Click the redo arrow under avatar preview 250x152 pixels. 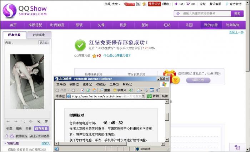pos(16,121)
